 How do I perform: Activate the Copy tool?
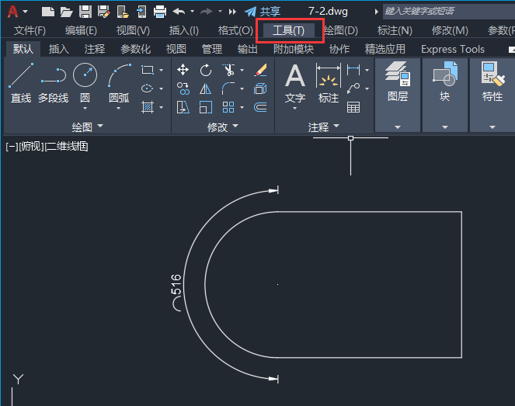pyautogui.click(x=183, y=88)
